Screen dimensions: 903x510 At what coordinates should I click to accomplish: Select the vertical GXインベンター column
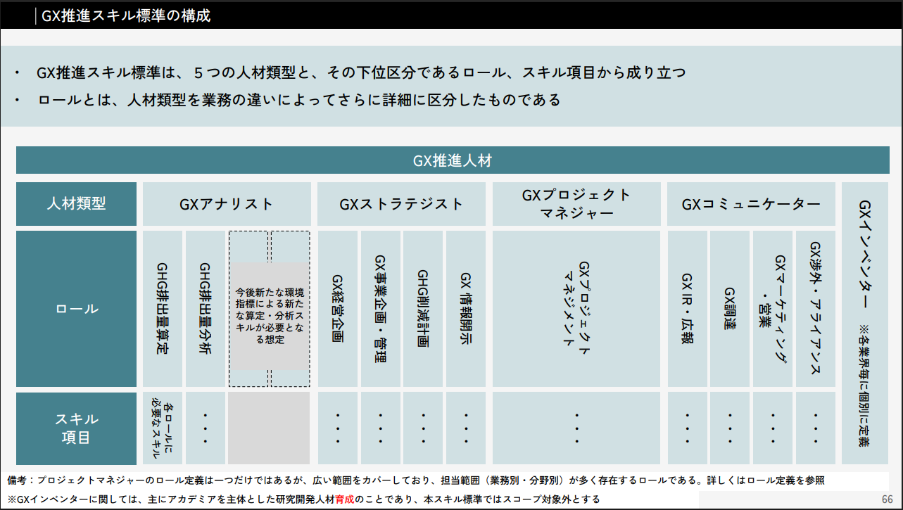point(864,322)
